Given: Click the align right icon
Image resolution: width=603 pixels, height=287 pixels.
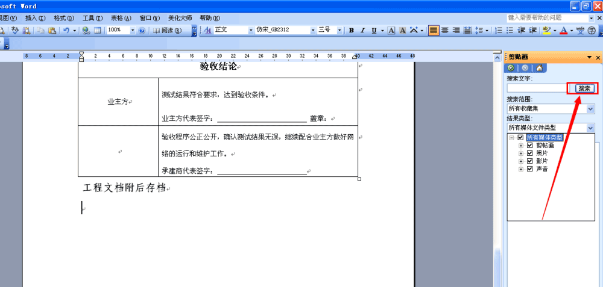Looking at the screenshot, I should click(456, 30).
